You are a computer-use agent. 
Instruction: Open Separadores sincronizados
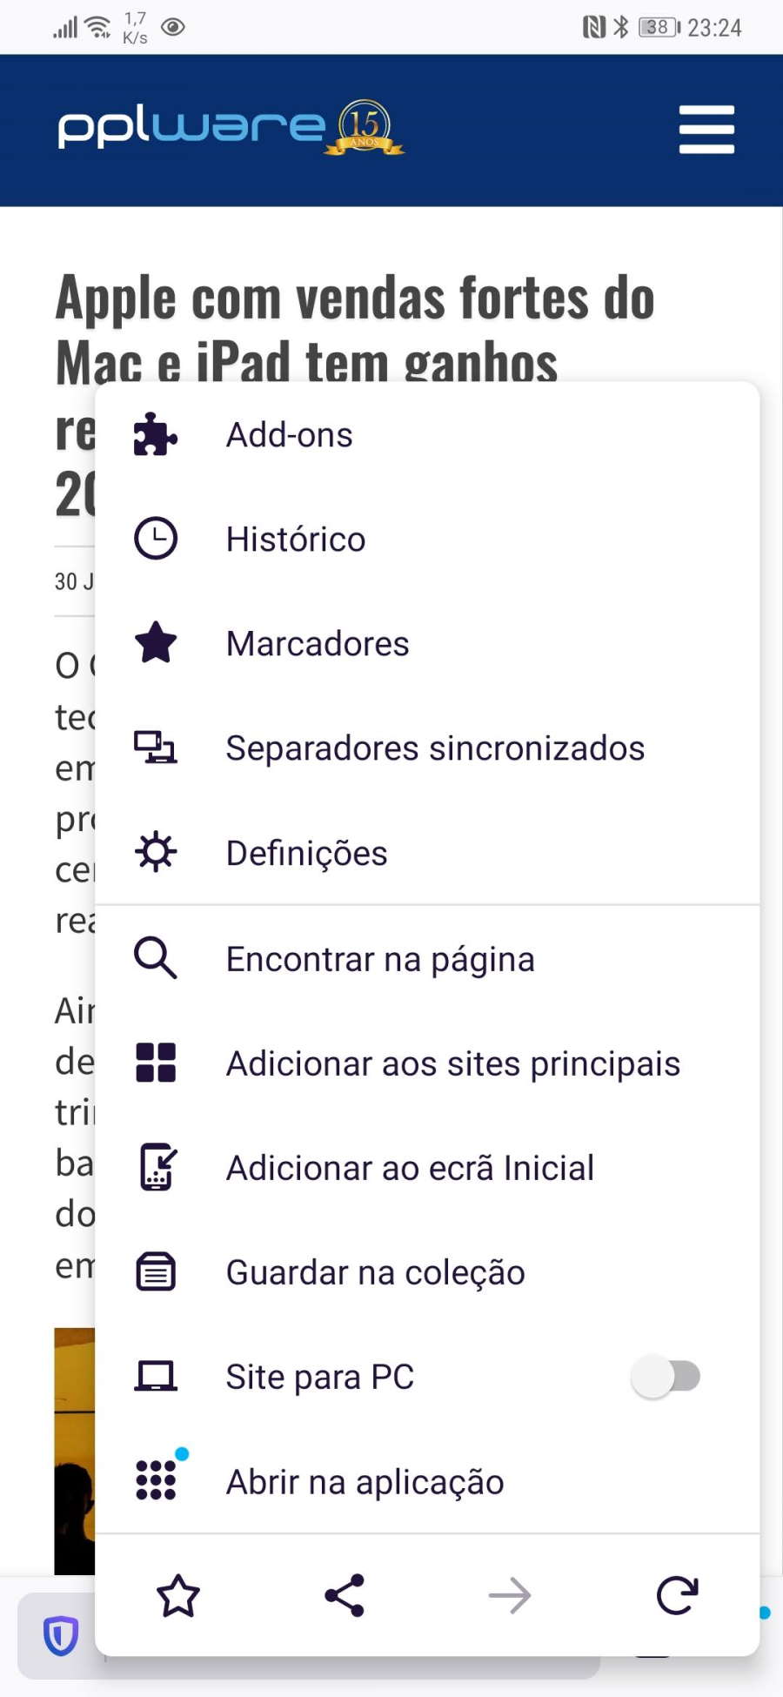click(x=435, y=748)
